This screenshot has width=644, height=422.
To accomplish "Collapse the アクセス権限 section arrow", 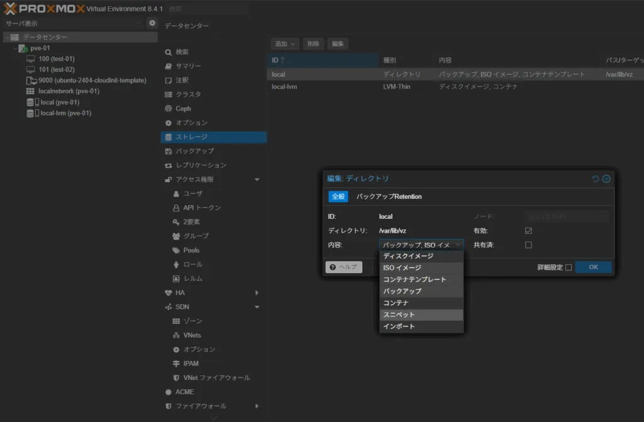I will 257,180.
